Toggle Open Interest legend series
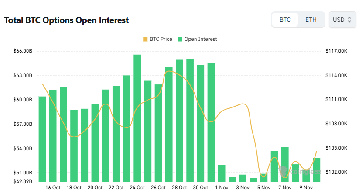Image resolution: width=359 pixels, height=191 pixels. [197, 39]
